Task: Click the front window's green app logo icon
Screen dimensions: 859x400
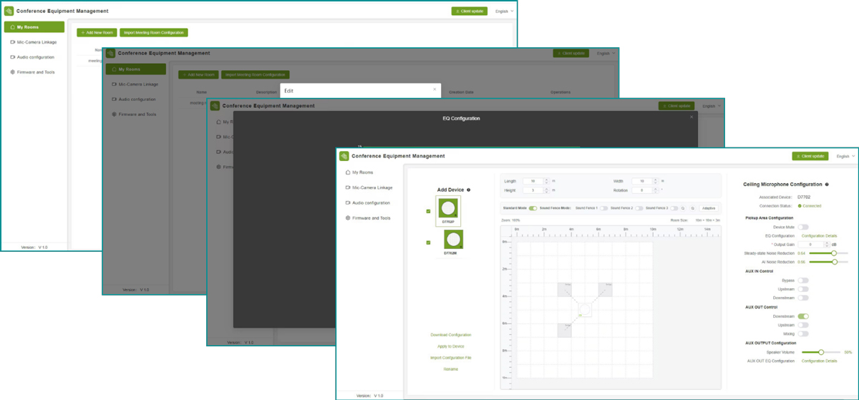Action: tap(344, 156)
